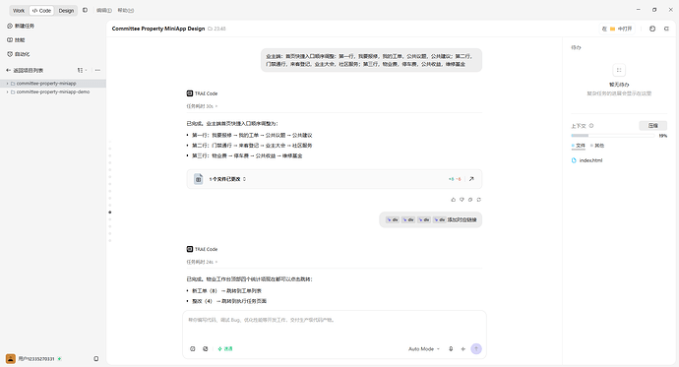This screenshot has width=679, height=367.
Task: Open the user account name entry
Action: click(x=36, y=359)
